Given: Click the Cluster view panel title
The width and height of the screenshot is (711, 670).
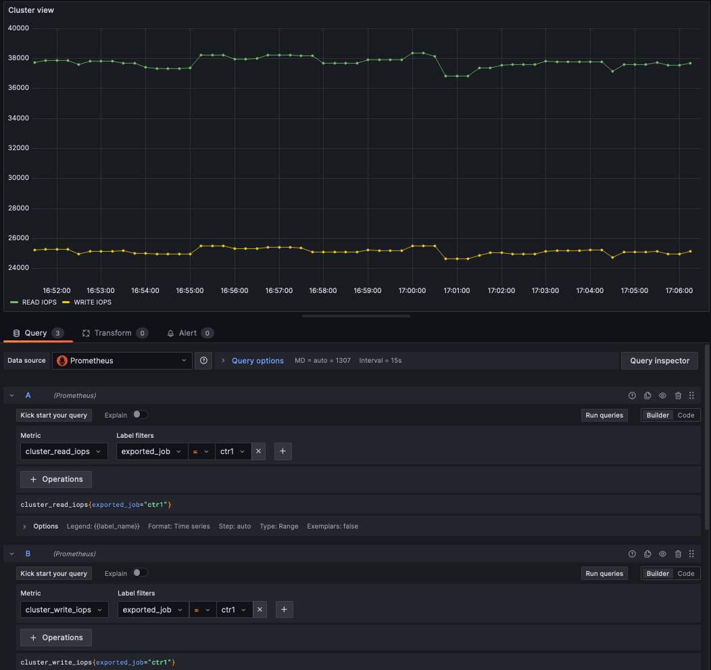Looking at the screenshot, I should tap(31, 10).
